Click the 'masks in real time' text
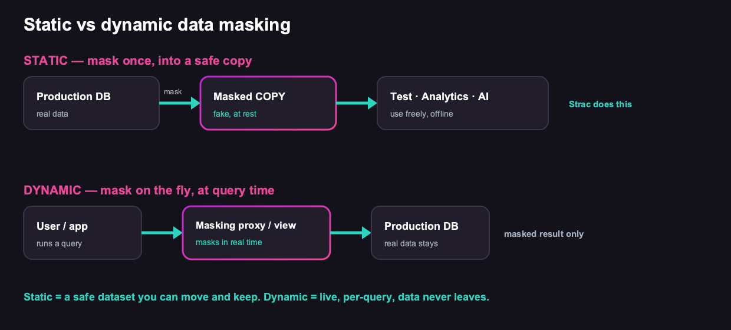Viewport: 731px width, 330px height. pos(229,242)
